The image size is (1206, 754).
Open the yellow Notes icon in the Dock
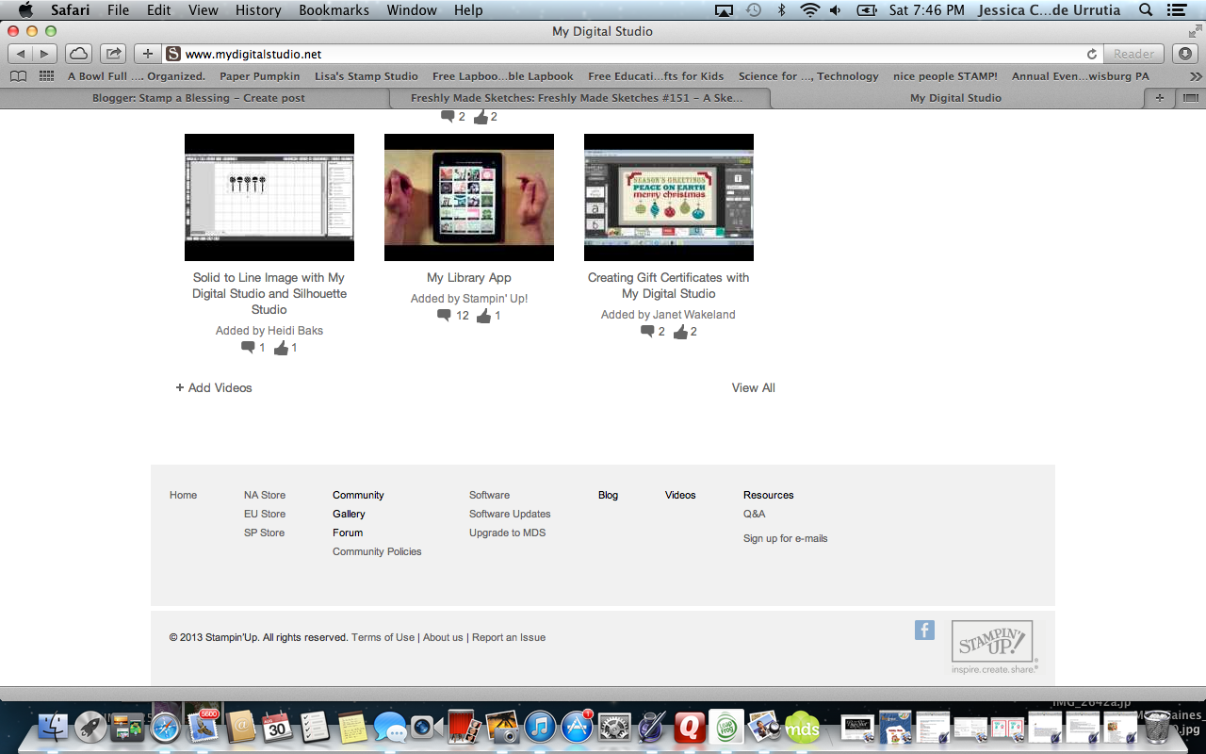coord(352,727)
